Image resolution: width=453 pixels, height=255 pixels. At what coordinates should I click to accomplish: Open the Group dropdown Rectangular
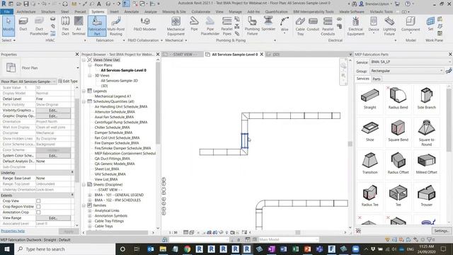[406, 71]
